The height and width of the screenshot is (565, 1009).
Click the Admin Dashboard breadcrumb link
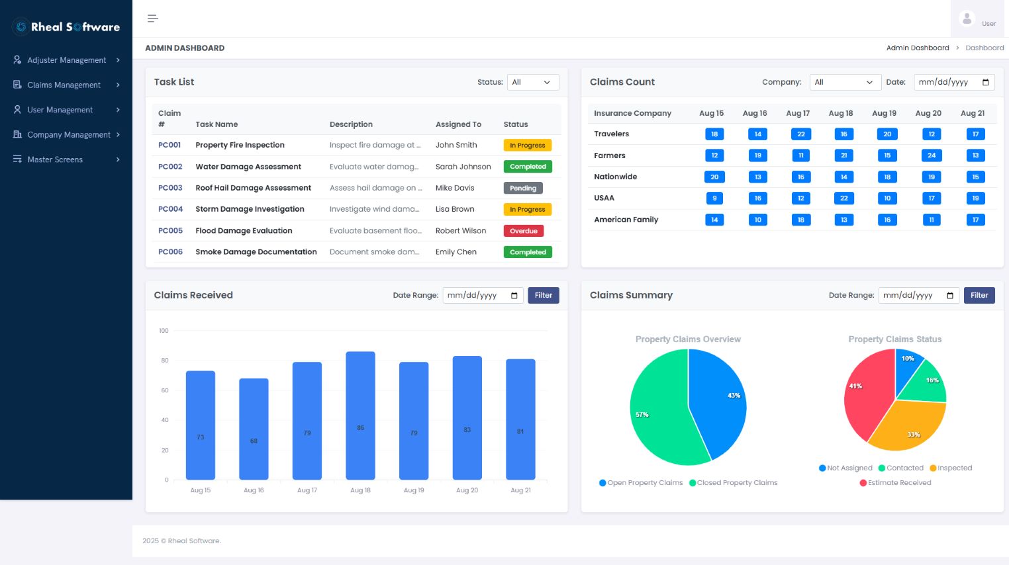pos(918,48)
